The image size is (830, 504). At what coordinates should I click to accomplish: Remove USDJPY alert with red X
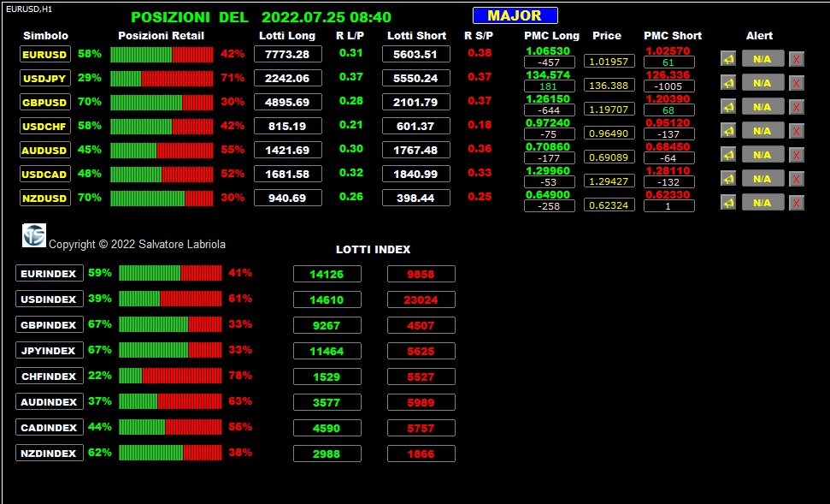point(797,83)
